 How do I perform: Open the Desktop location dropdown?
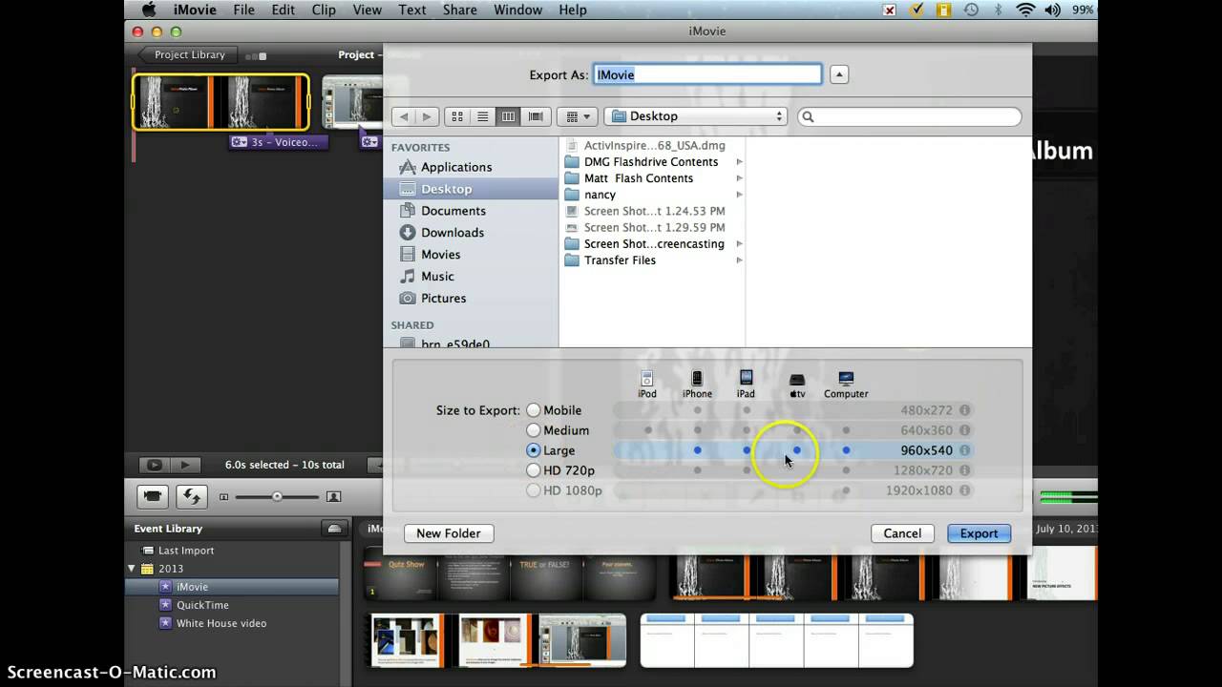pos(695,116)
